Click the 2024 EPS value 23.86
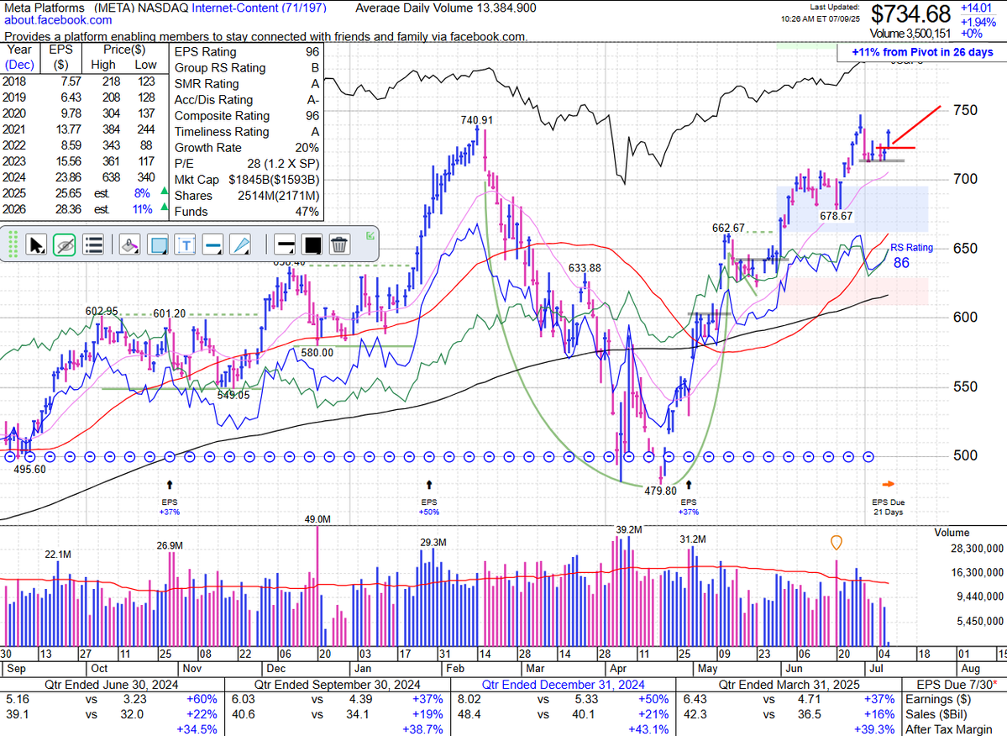Viewport: 1007px width, 736px height. point(68,177)
